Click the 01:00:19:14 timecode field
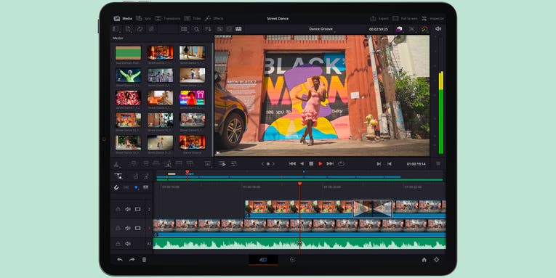The image size is (556, 278). (416, 164)
